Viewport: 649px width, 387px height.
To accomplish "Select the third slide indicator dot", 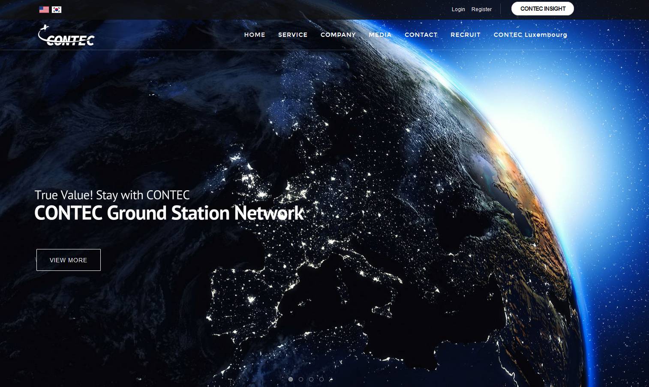I will [x=311, y=379].
